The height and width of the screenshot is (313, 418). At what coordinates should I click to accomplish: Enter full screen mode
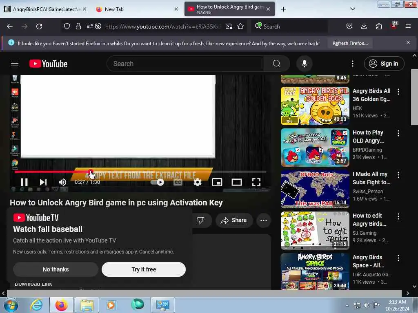(256, 182)
